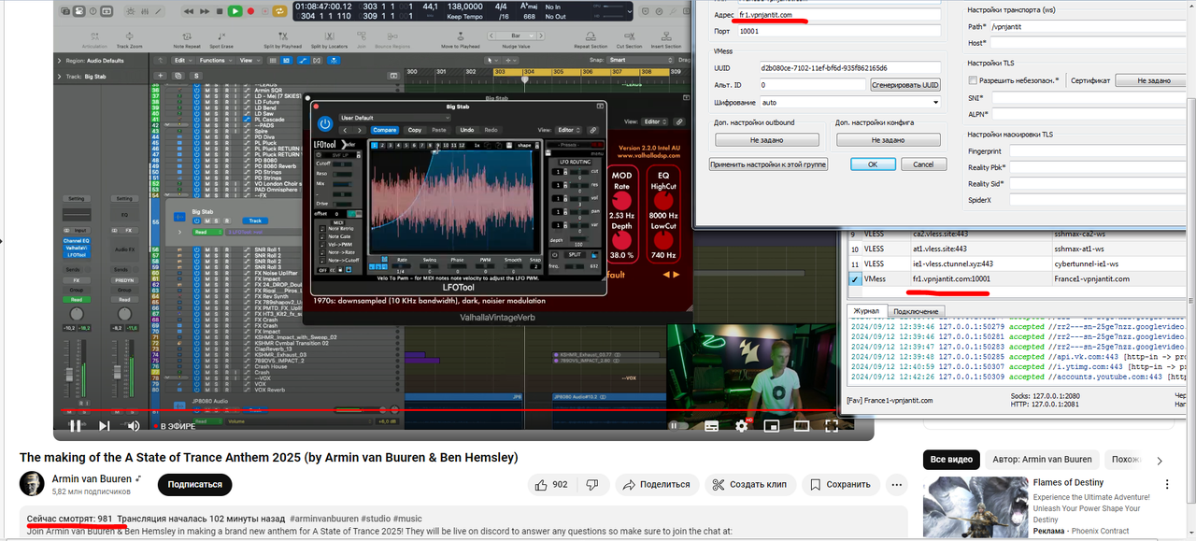Confirm the VPN dialog with OK

(x=872, y=164)
